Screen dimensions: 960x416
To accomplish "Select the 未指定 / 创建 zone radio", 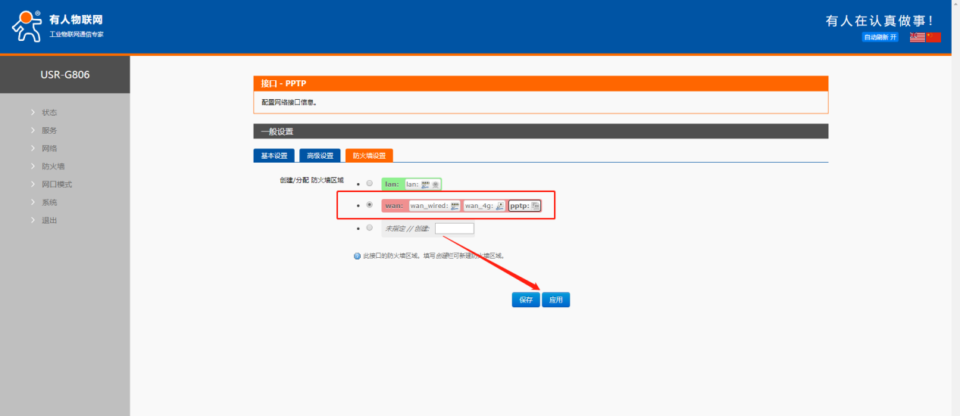I will click(x=369, y=228).
